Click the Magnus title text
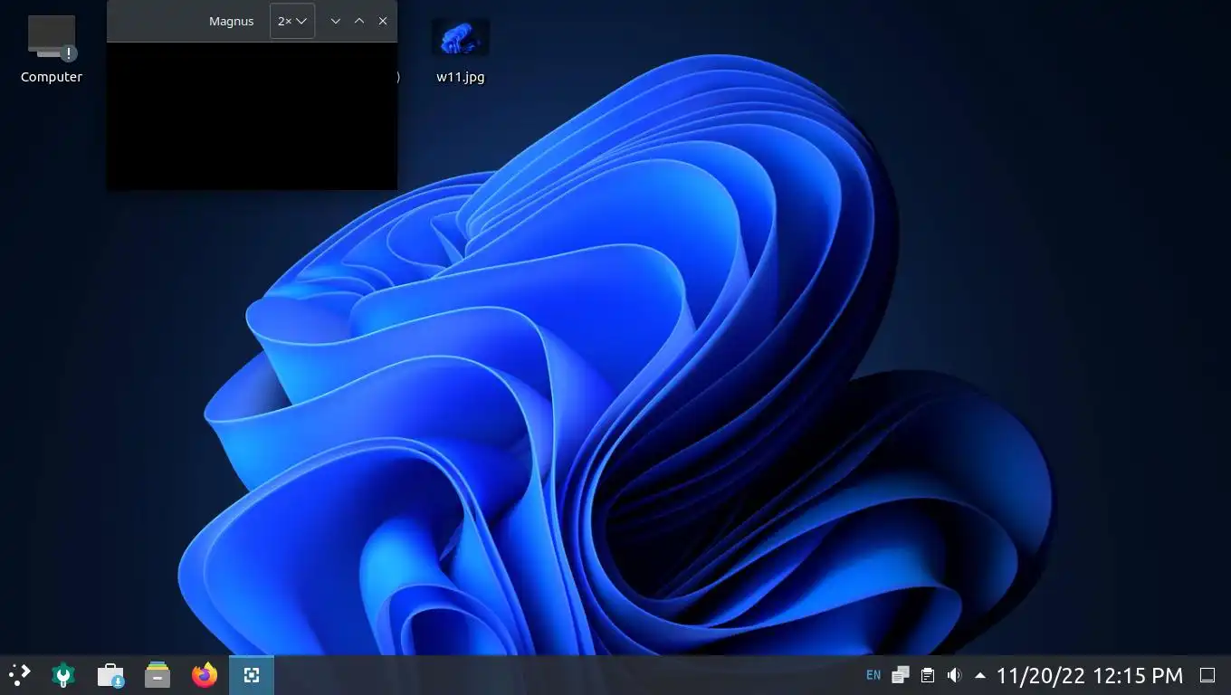Screen dimensions: 1231x695 point(231,21)
